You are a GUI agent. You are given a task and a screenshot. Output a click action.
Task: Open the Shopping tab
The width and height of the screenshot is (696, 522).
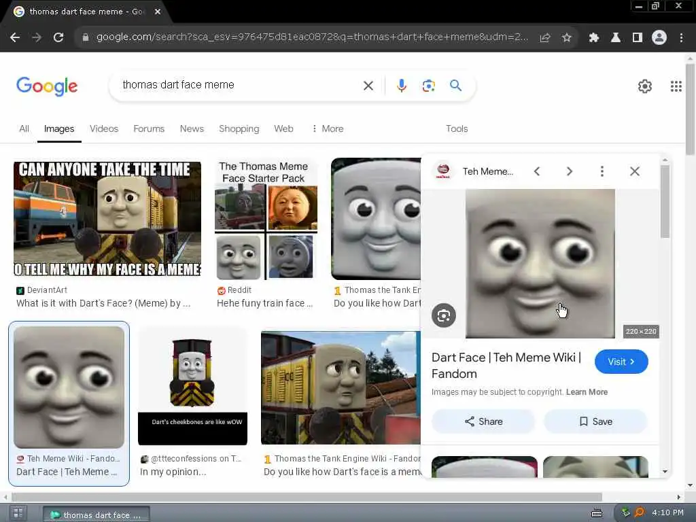[x=239, y=128]
